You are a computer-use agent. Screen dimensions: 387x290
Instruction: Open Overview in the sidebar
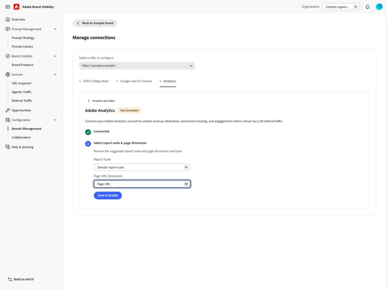pyautogui.click(x=18, y=19)
